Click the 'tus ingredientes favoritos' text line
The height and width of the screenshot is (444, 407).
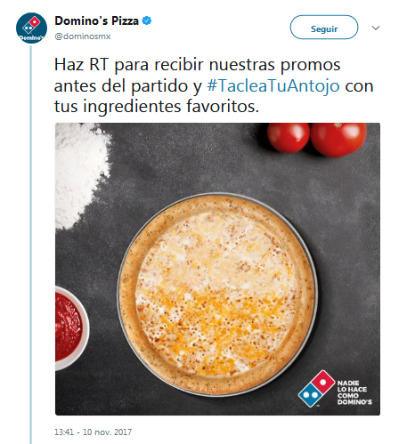coord(157,107)
